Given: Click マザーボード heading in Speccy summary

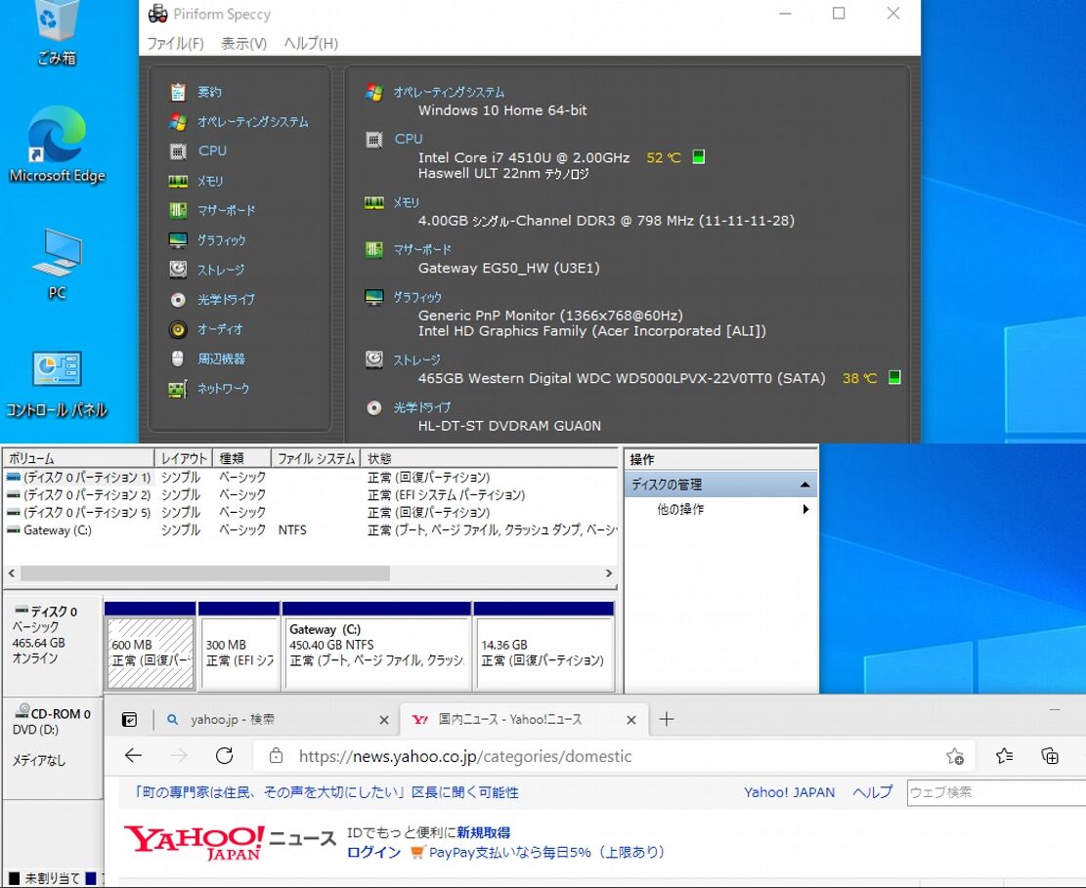Looking at the screenshot, I should pos(422,250).
